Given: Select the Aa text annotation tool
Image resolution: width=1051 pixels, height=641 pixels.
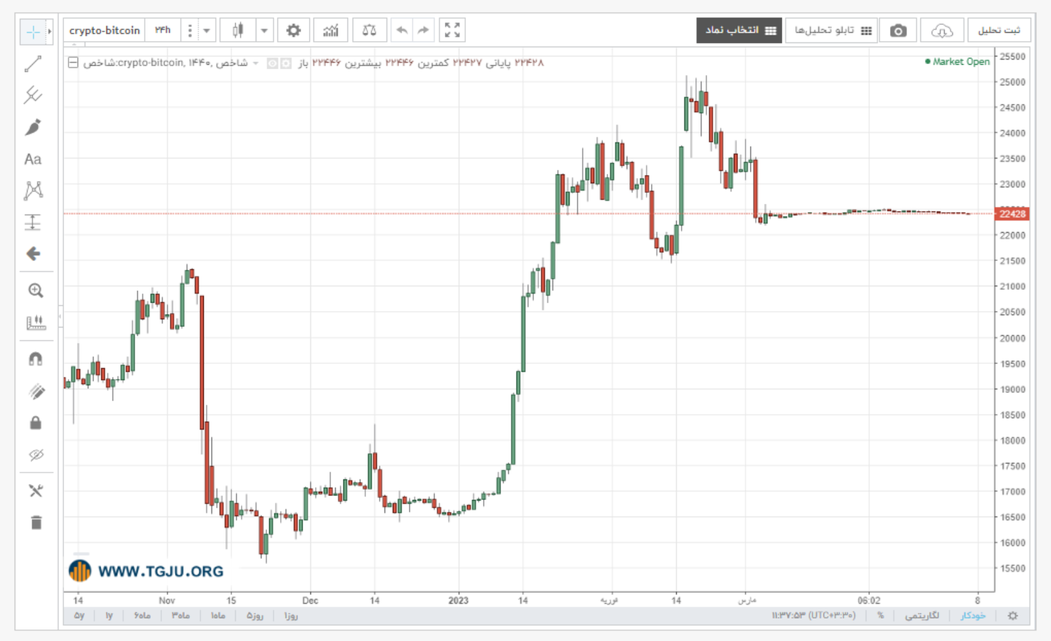Looking at the screenshot, I should [33, 159].
